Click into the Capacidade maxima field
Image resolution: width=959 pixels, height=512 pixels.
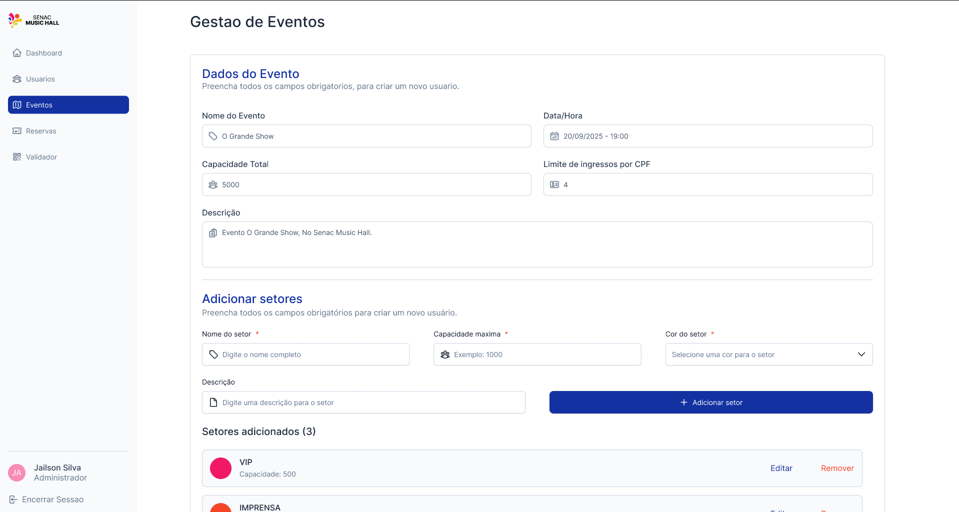pos(542,354)
